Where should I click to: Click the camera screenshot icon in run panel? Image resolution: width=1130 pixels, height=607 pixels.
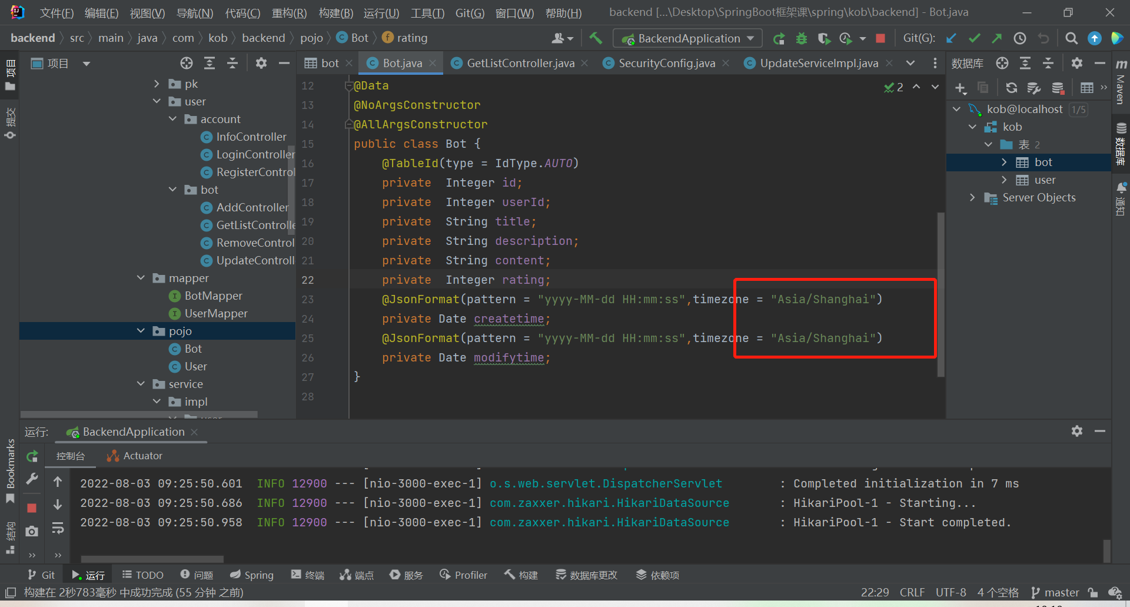(x=32, y=529)
